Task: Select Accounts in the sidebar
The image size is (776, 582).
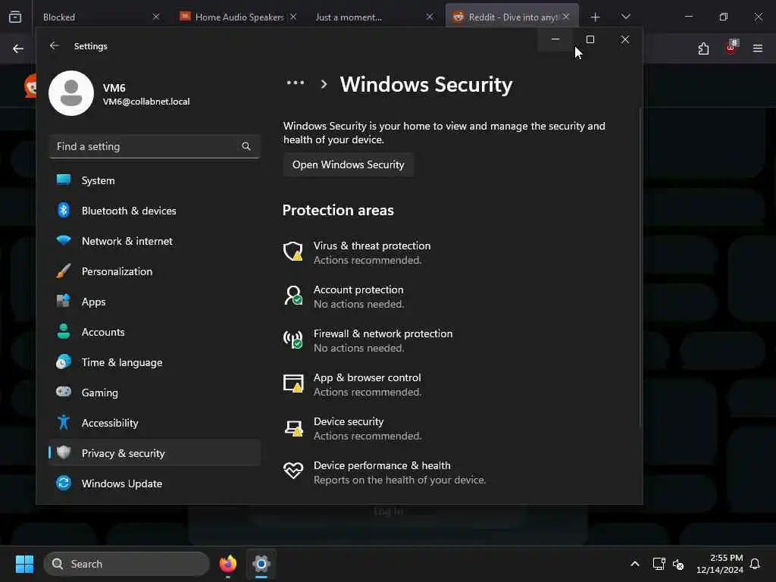Action: 155,332
